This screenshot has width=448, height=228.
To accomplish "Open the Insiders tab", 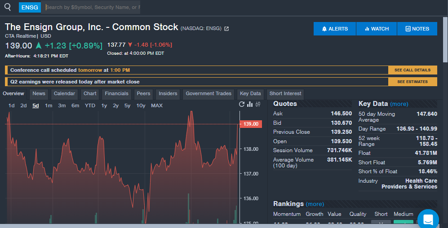I will 168,94.
